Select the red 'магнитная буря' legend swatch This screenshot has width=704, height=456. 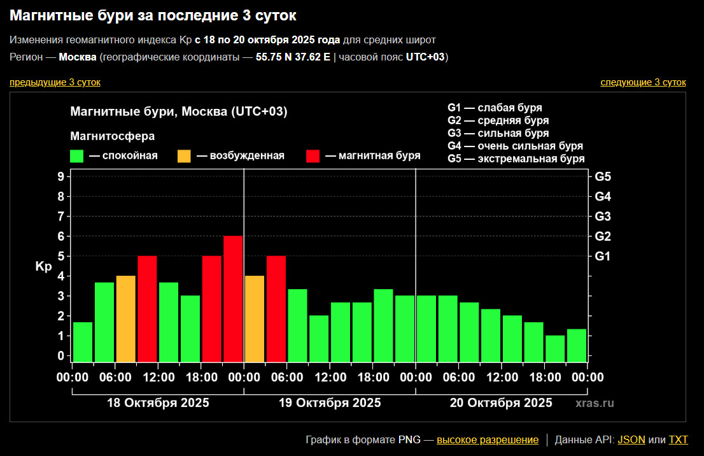coord(313,156)
